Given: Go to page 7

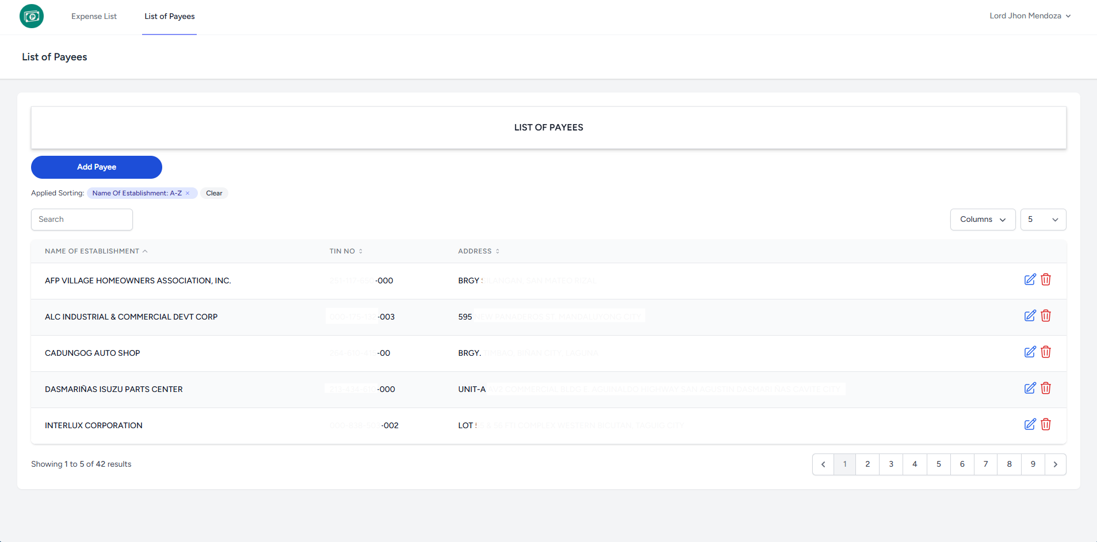Looking at the screenshot, I should (x=986, y=464).
